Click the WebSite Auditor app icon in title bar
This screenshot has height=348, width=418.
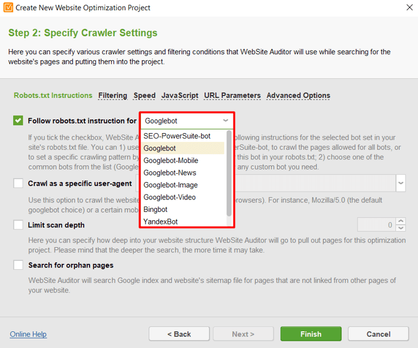(8, 7)
